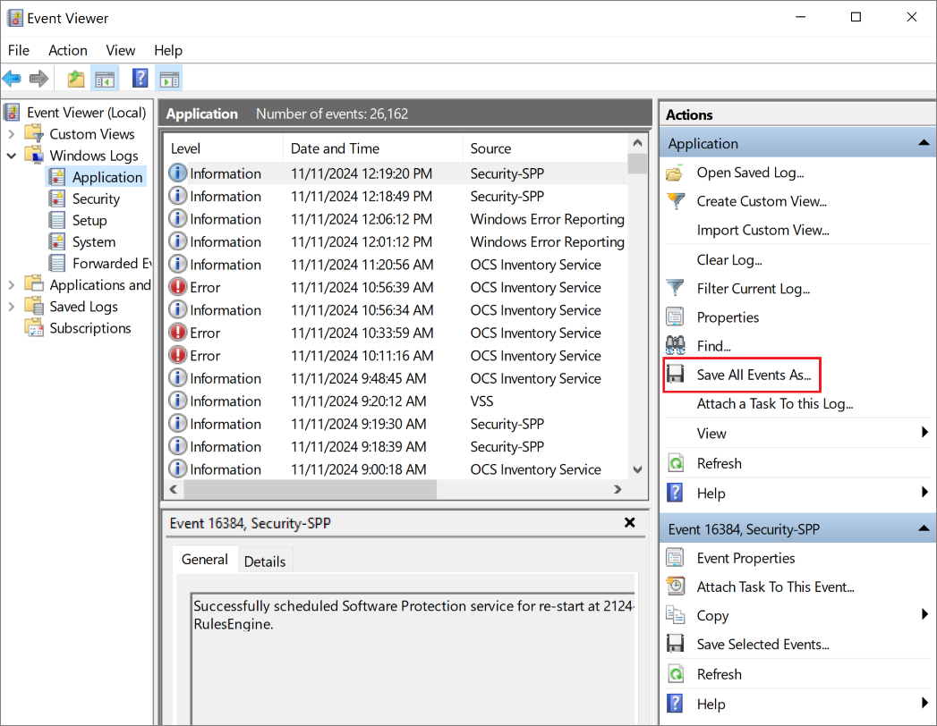Image resolution: width=937 pixels, height=726 pixels.
Task: Click Attach a Task To this Log...
Action: point(774,404)
